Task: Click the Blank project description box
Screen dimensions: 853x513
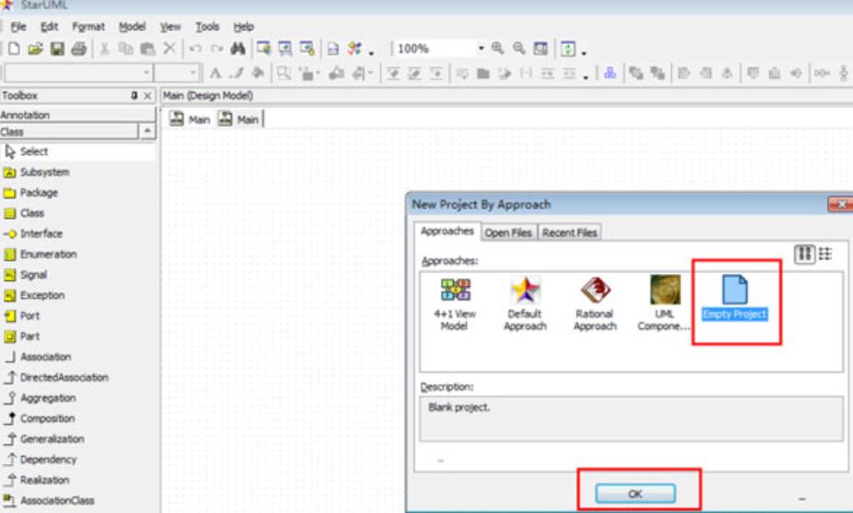Action: click(x=631, y=418)
